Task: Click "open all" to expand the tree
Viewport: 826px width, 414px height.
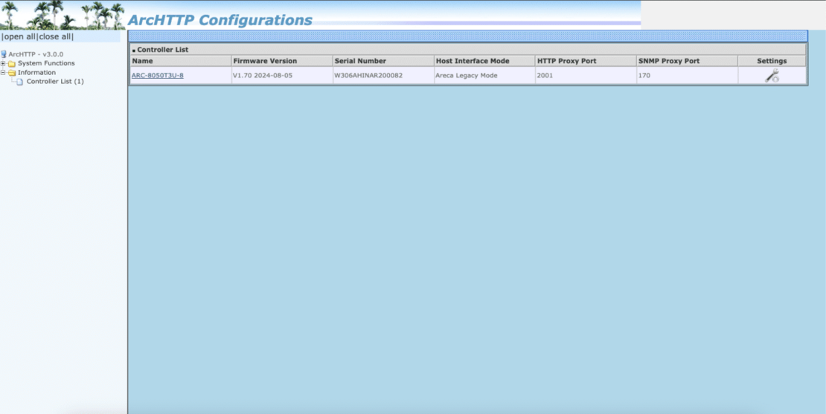Action: 19,36
